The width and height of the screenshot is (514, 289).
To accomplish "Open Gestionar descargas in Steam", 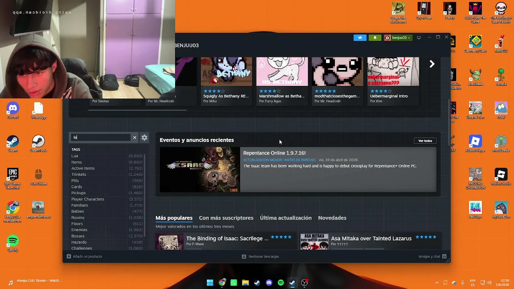I will tap(260, 256).
